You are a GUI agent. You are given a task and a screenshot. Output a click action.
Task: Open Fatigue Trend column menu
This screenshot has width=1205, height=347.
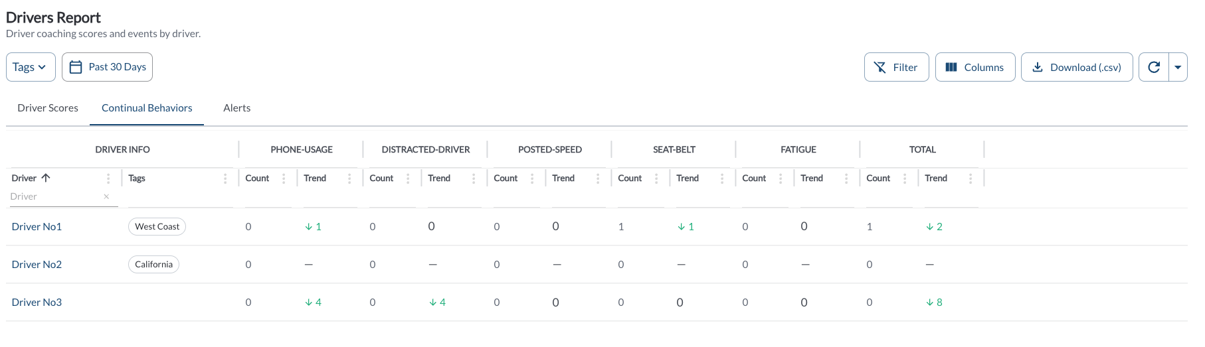coord(846,178)
